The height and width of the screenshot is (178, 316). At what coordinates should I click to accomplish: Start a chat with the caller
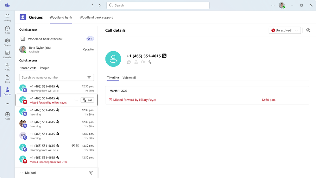point(129,62)
